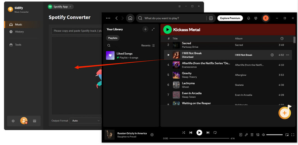Mute with the volume speaker icon
This screenshot has height=145, width=298.
263,135
